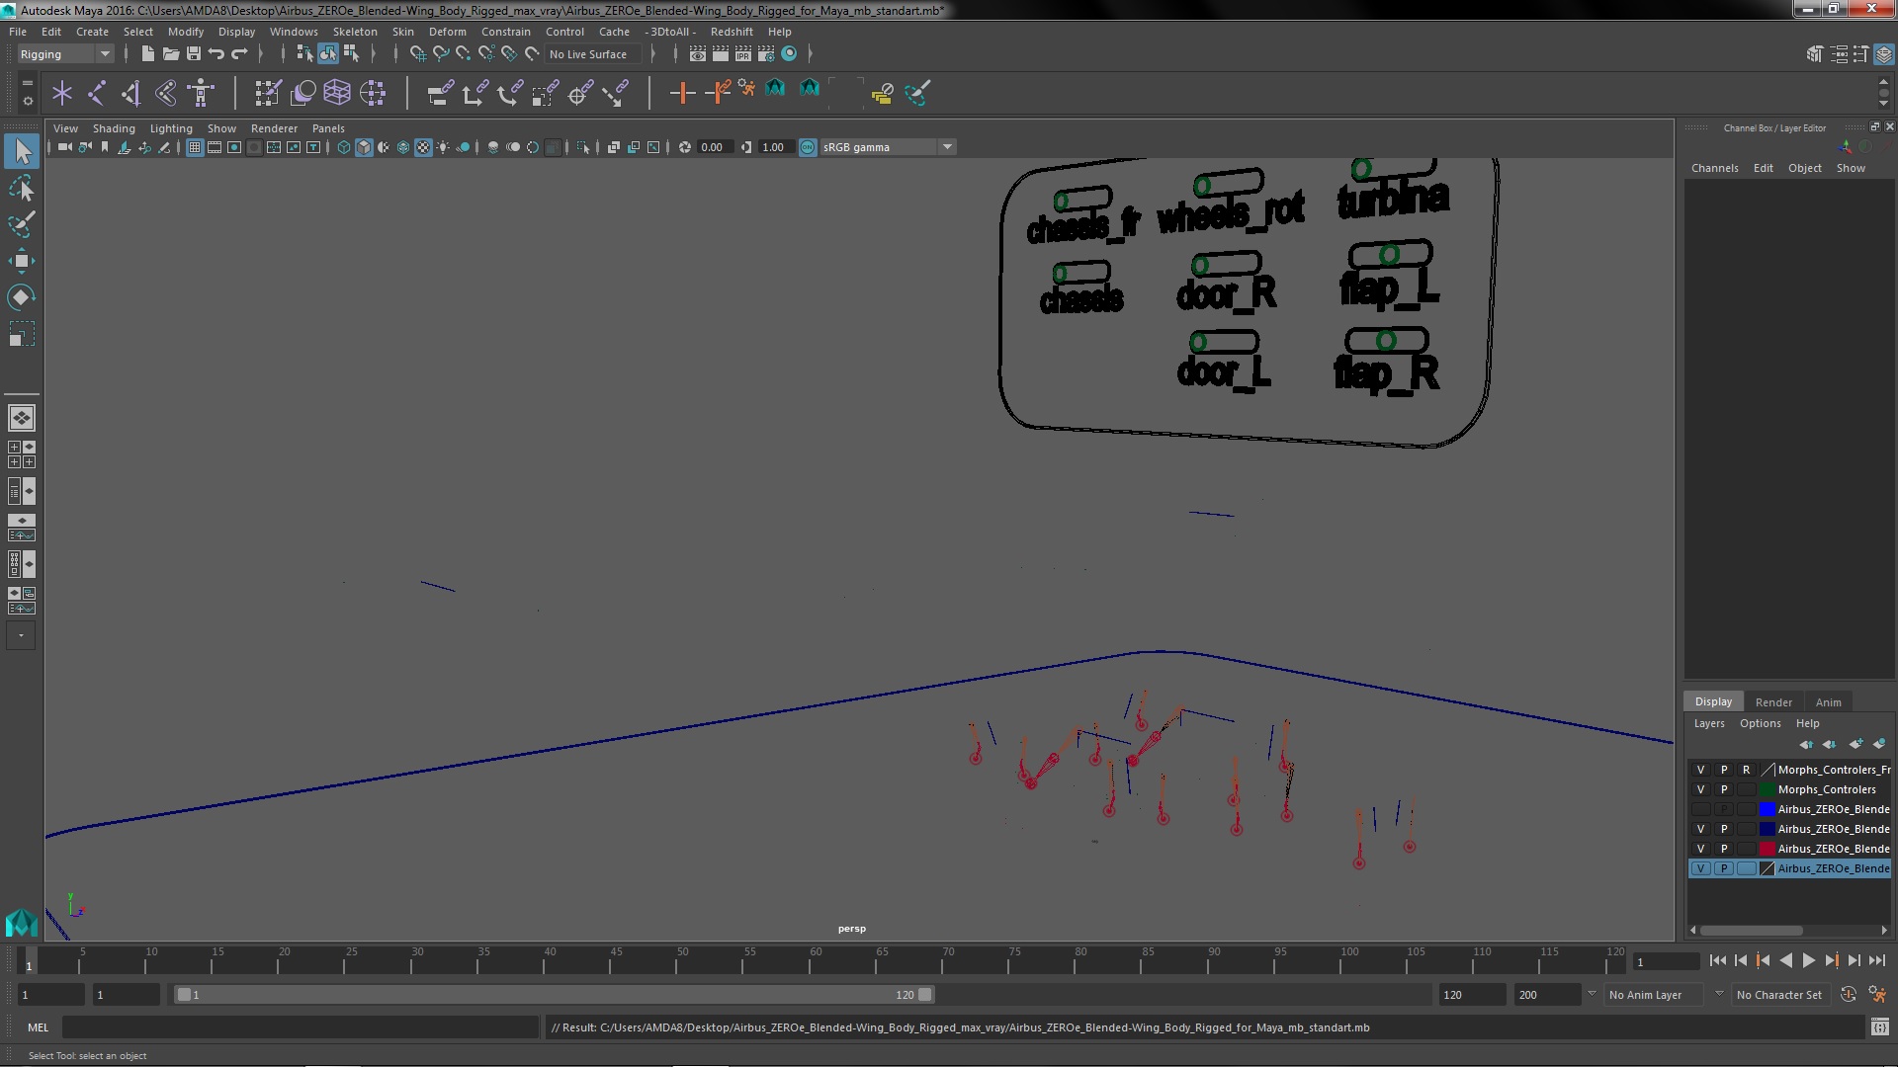Screen dimensions: 1898x1067
Task: Open the Deform menu
Action: [x=447, y=32]
